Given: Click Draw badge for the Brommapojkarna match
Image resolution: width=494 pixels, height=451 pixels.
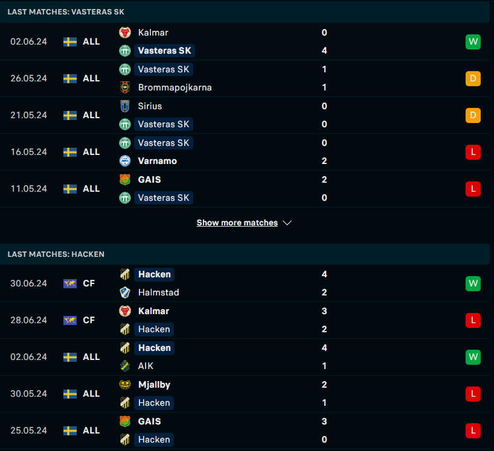Looking at the screenshot, I should tap(473, 78).
